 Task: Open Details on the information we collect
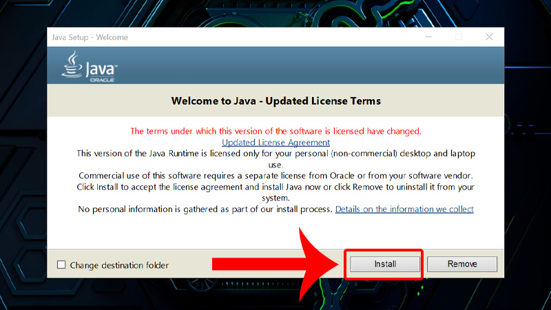(404, 209)
